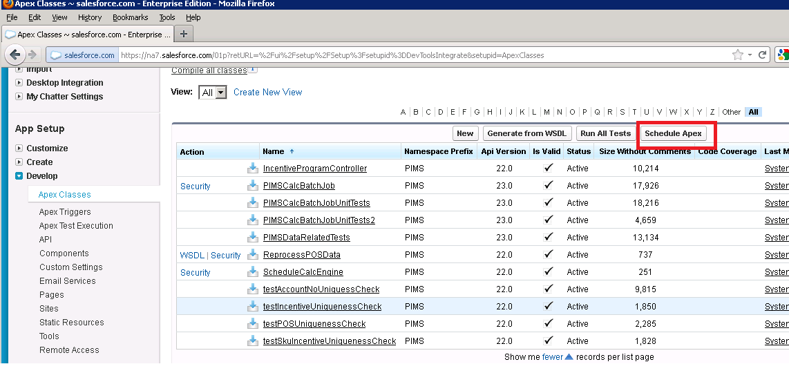
Task: Collapse the Develop section in sidebar
Action: pyautogui.click(x=19, y=176)
